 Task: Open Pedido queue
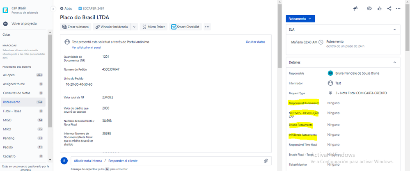tap(23, 147)
